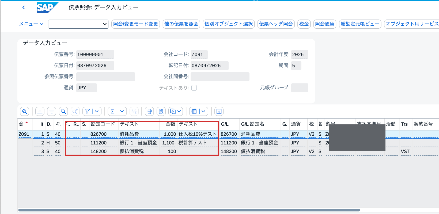Expand the layout options dropdown arrow
439x214 pixels.
(x=203, y=111)
